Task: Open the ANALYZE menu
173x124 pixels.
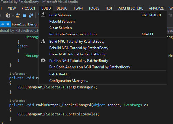Action: click(156, 8)
